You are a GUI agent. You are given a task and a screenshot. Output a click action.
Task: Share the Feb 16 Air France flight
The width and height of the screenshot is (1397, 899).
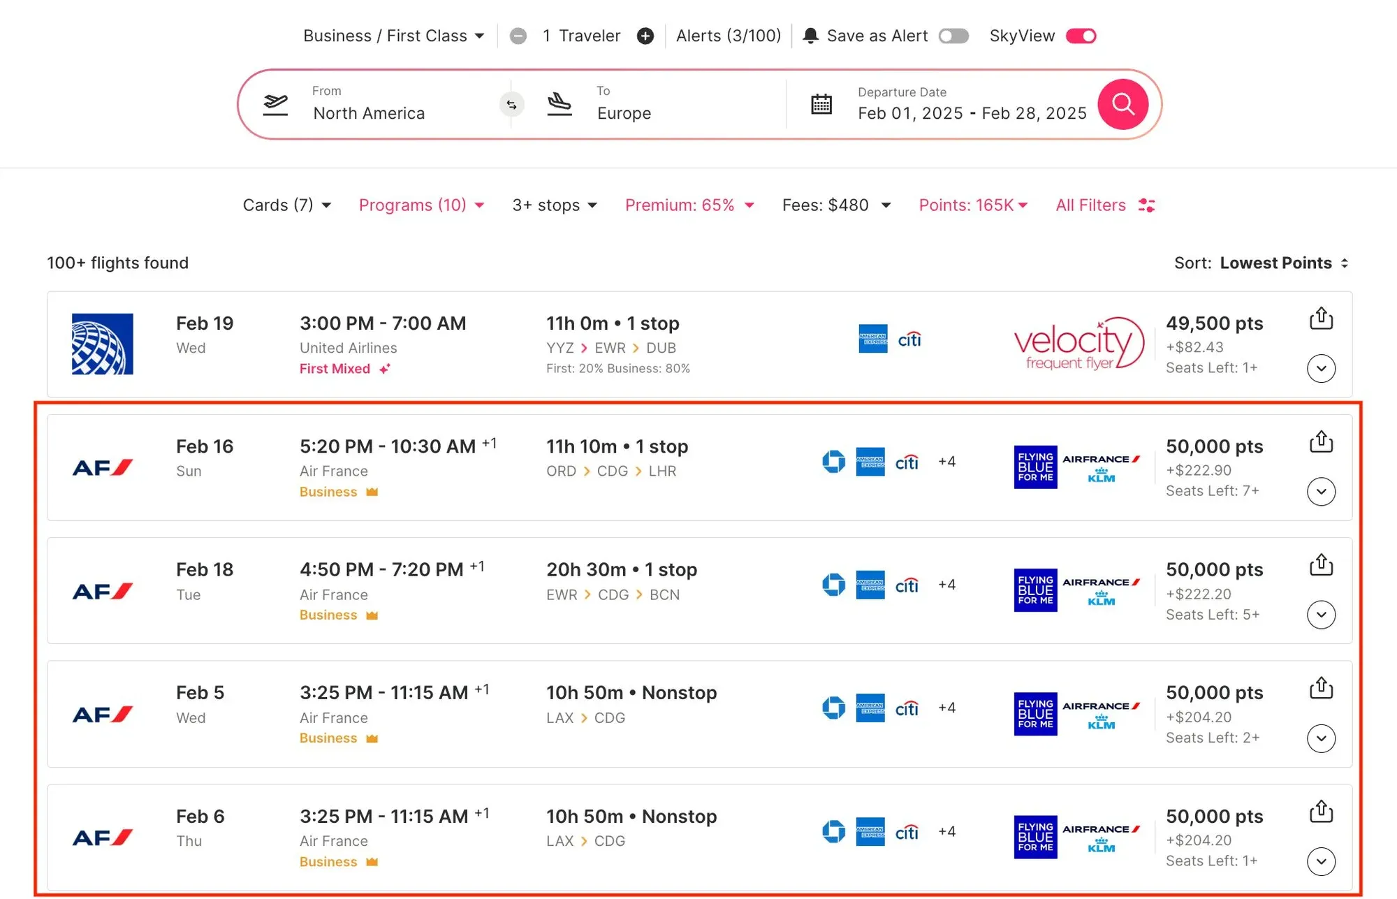pos(1320,441)
